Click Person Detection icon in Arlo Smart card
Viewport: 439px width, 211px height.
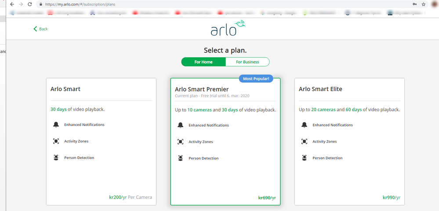[56, 158]
